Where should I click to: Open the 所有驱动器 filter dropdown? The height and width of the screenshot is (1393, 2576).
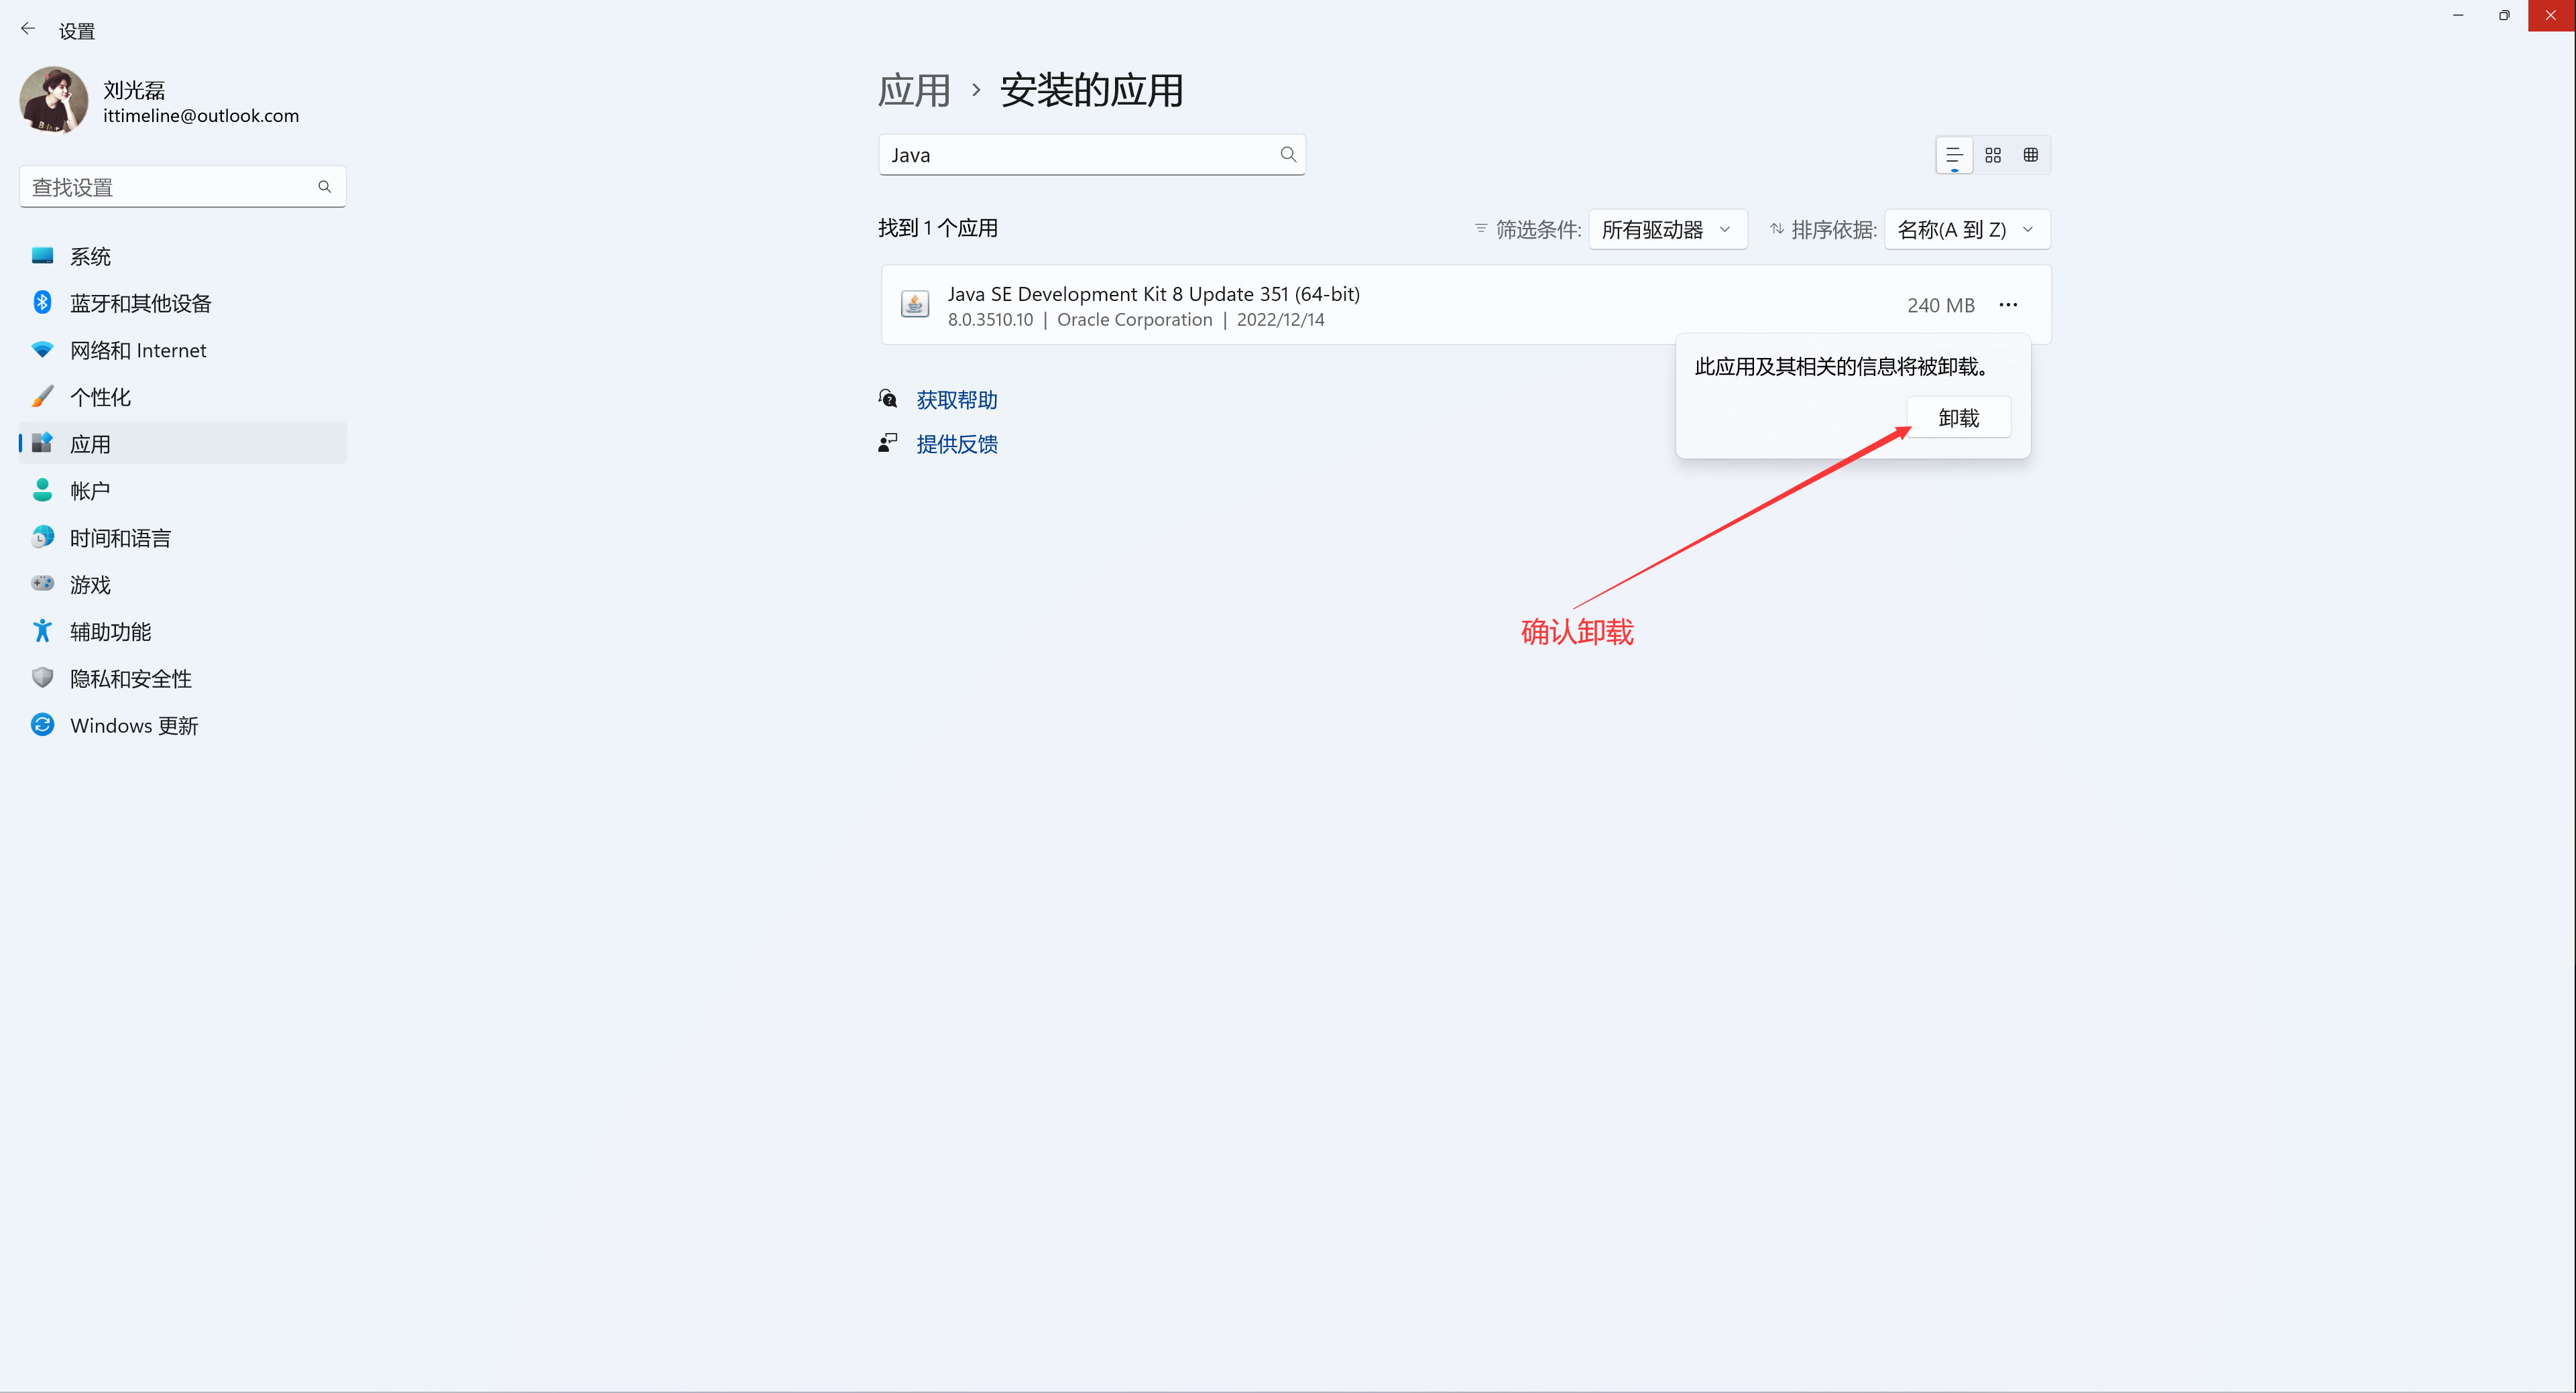coord(1668,229)
